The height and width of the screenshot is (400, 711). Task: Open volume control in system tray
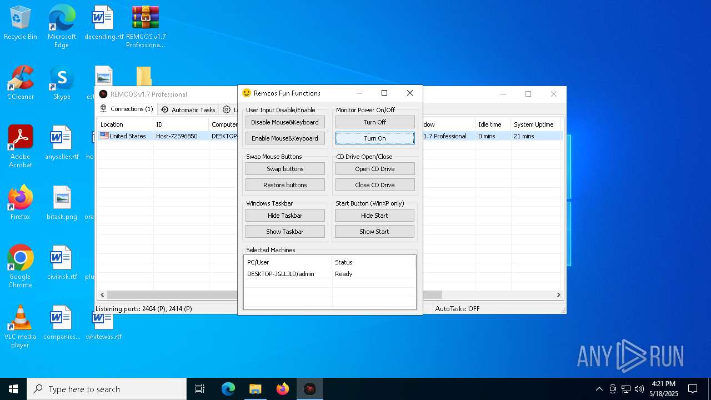(639, 389)
